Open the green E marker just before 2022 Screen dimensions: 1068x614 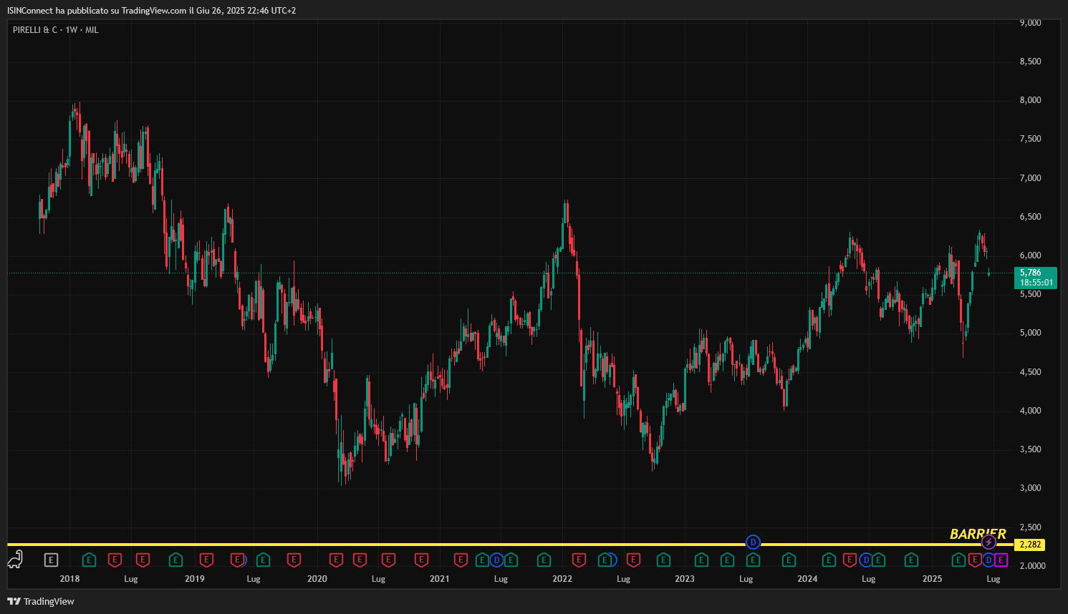(544, 560)
